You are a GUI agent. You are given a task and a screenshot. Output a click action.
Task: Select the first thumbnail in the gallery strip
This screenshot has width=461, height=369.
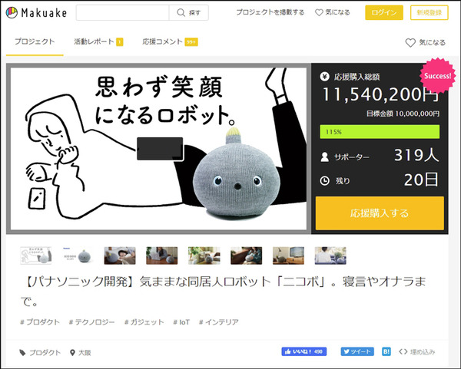pyautogui.click(x=37, y=255)
